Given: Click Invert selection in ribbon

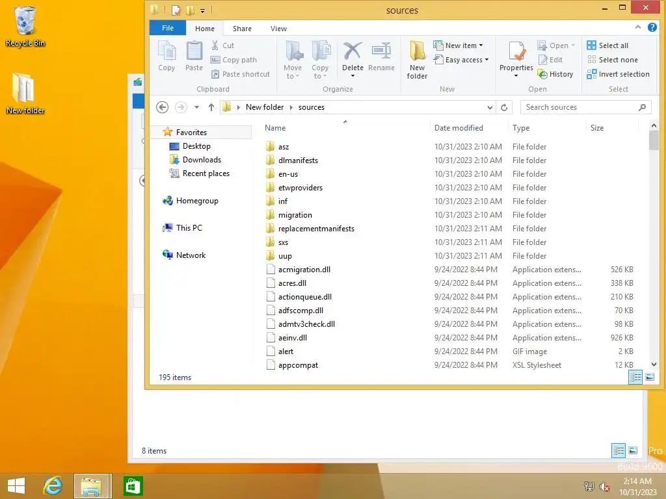Looking at the screenshot, I should [618, 74].
